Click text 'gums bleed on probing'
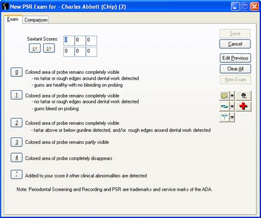Screen dimensions: 261x218 click(56, 108)
